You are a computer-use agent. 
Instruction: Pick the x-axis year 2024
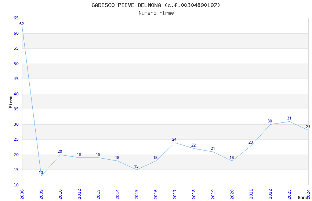[x=308, y=194]
